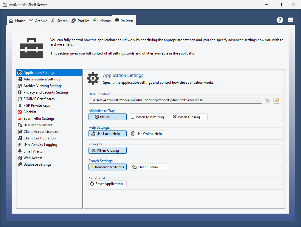Click the browse folder icon for Data Location
Viewport: 301px width, 227px height.
[277, 100]
